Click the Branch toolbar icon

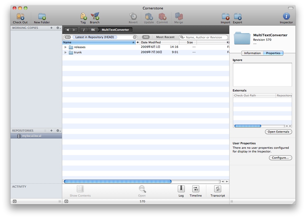[95, 16]
